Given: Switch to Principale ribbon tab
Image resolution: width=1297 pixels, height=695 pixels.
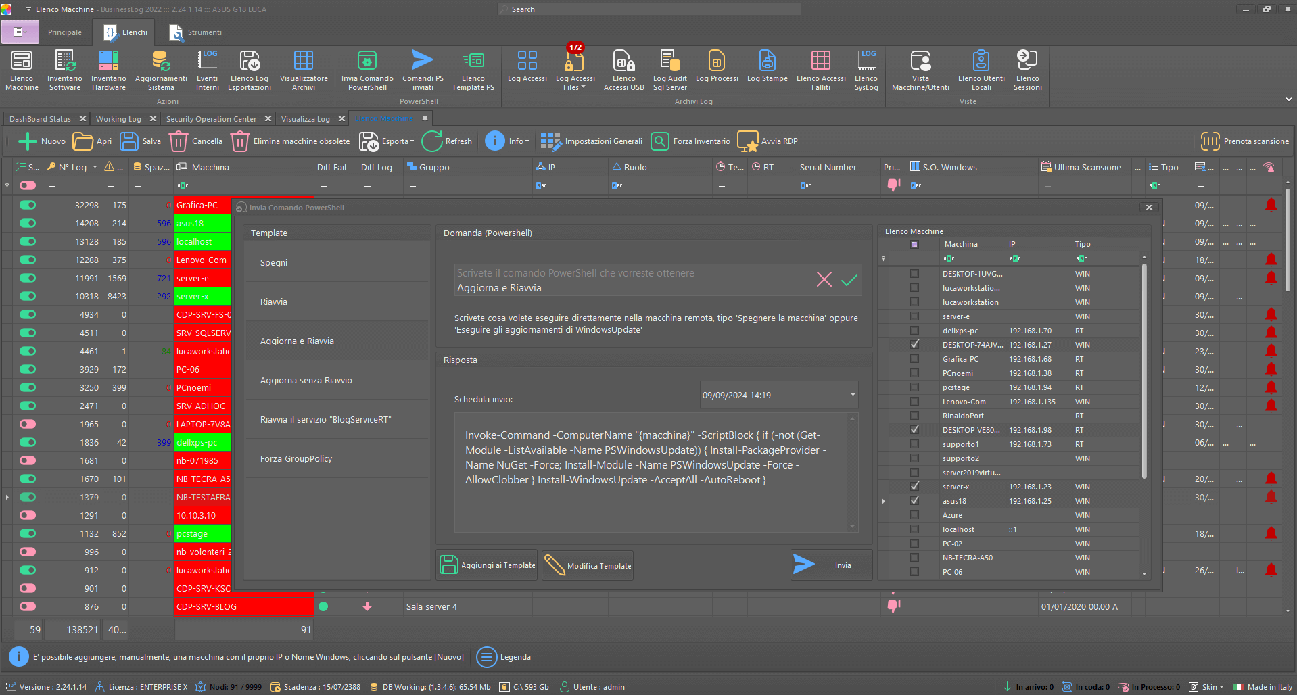Looking at the screenshot, I should point(65,32).
